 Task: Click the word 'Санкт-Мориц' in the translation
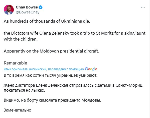pos(129,85)
